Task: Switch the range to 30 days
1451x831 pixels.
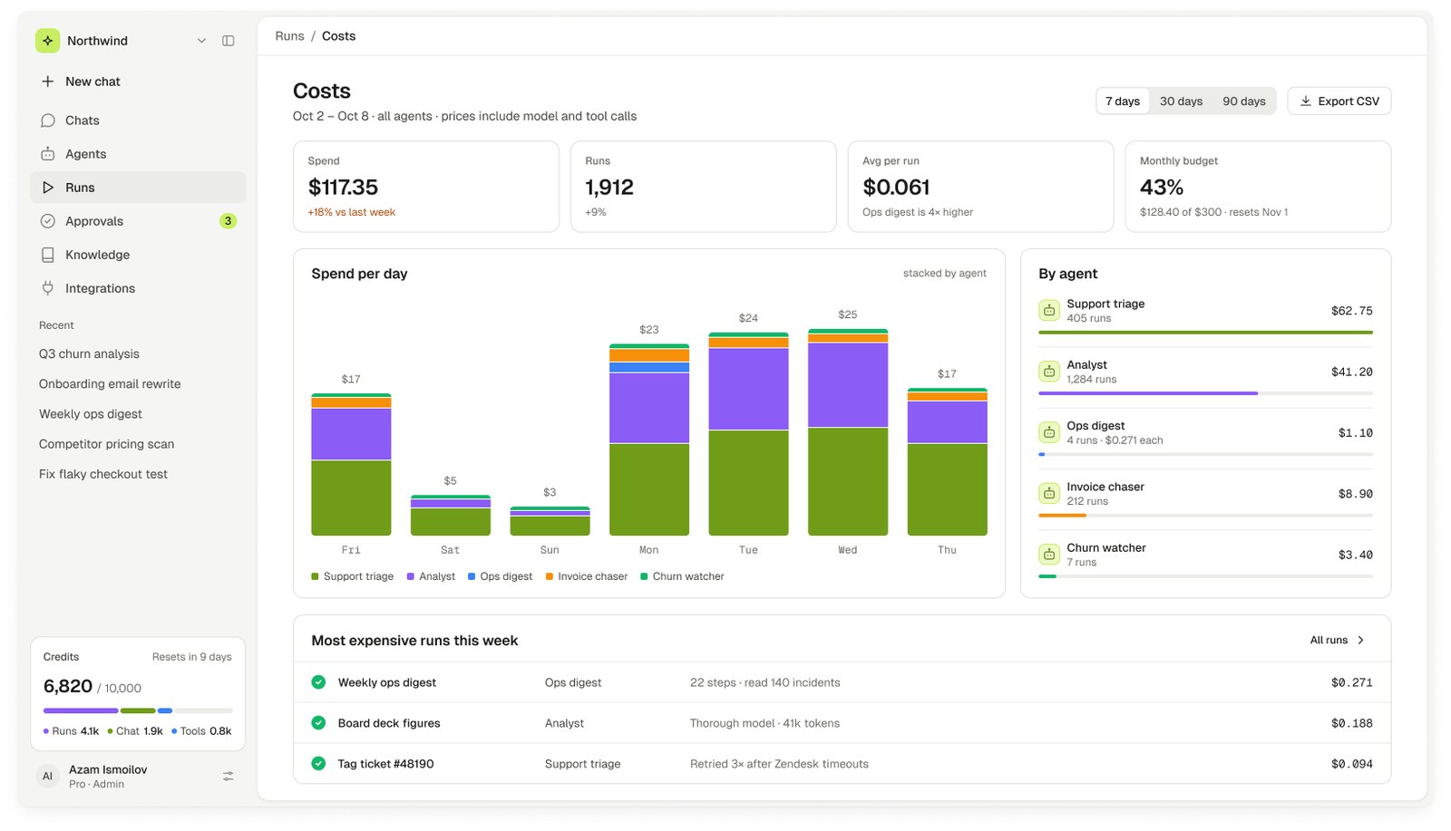Action: tap(1181, 101)
